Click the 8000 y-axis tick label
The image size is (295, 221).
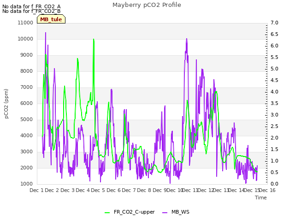(x=27, y=71)
